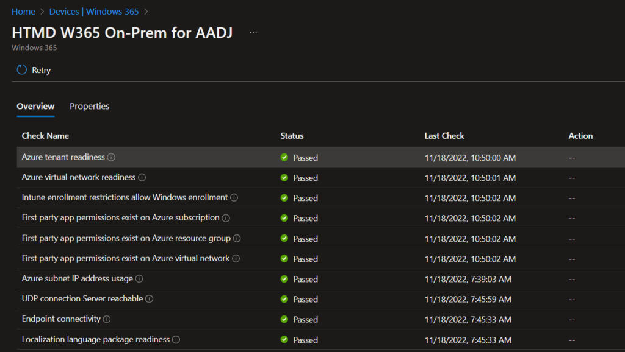
Task: Click the Retry refresh icon
Action: pyautogui.click(x=22, y=70)
